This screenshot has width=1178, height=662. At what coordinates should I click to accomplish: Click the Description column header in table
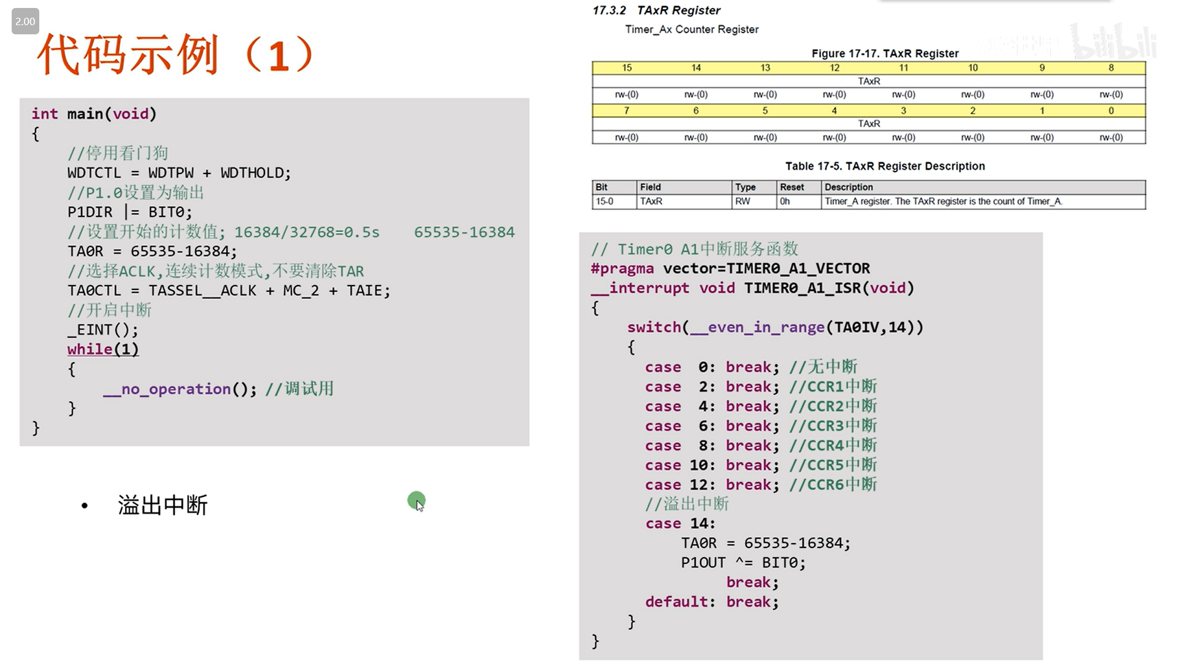[x=849, y=187]
